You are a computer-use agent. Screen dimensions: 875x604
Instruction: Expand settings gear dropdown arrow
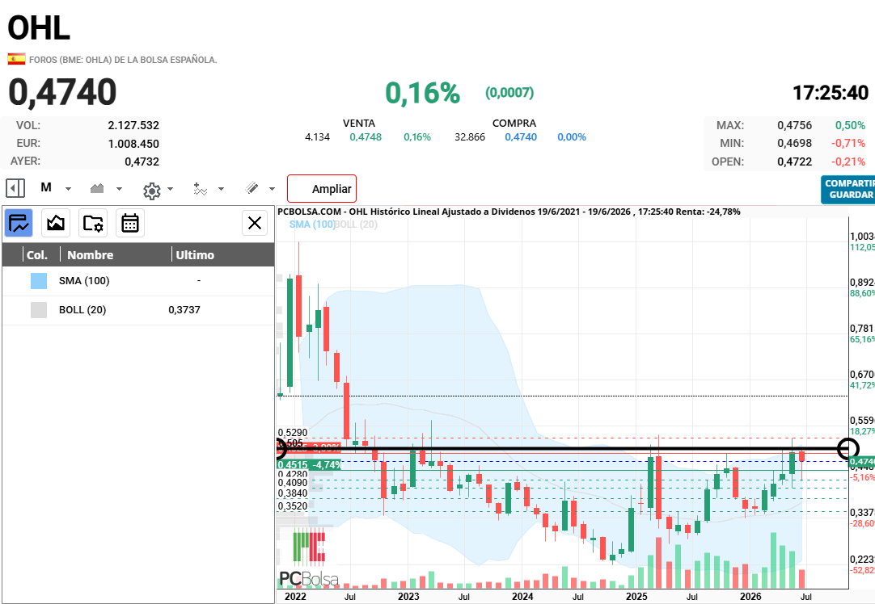pyautogui.click(x=170, y=189)
